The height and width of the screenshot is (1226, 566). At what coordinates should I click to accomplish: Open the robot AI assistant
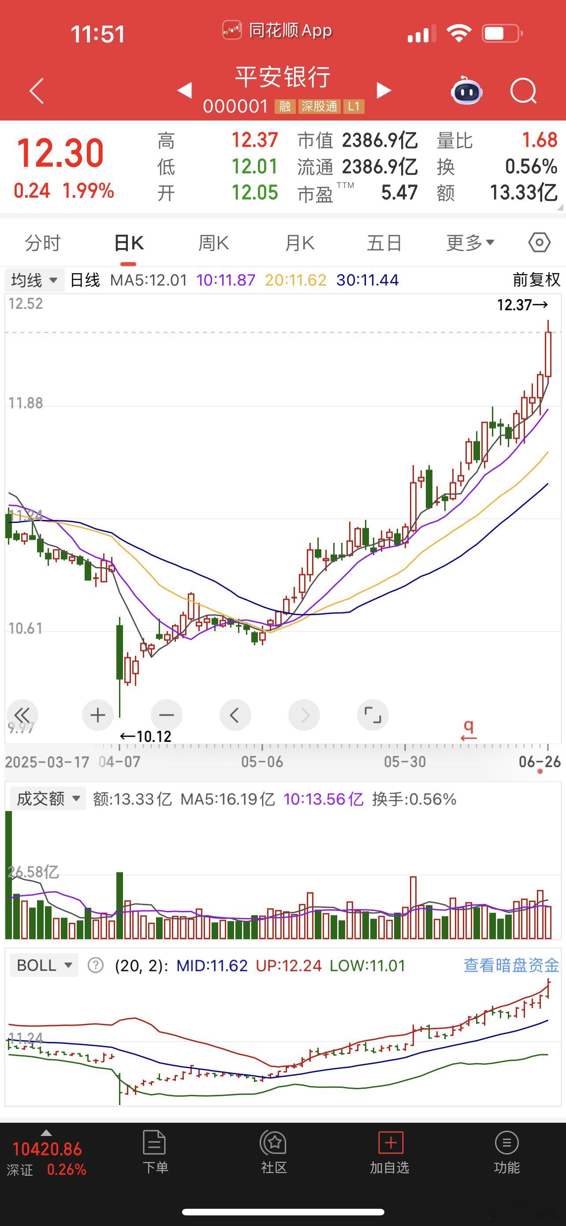(467, 90)
